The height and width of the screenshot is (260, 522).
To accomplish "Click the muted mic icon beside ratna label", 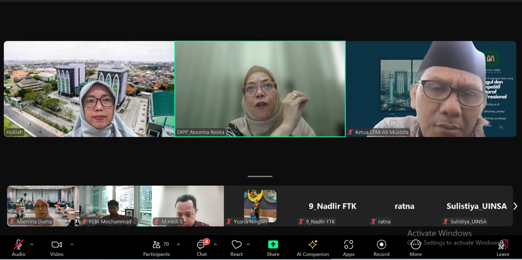I will tap(373, 222).
